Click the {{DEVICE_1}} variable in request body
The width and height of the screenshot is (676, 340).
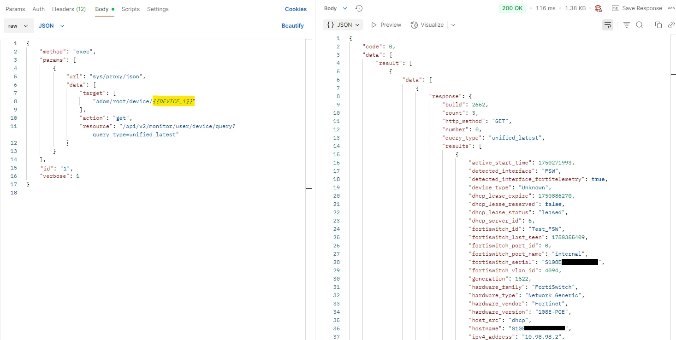[x=174, y=101]
